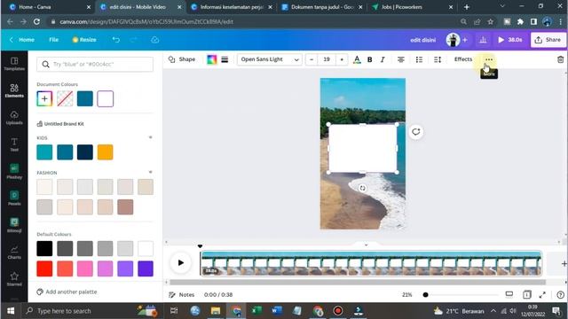Viewport: 568px width, 319px height.
Task: Select the black default colour swatch
Action: tap(44, 248)
